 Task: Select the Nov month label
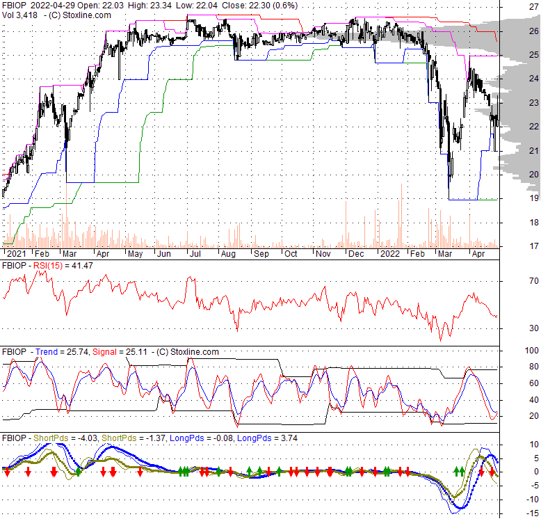click(x=323, y=254)
